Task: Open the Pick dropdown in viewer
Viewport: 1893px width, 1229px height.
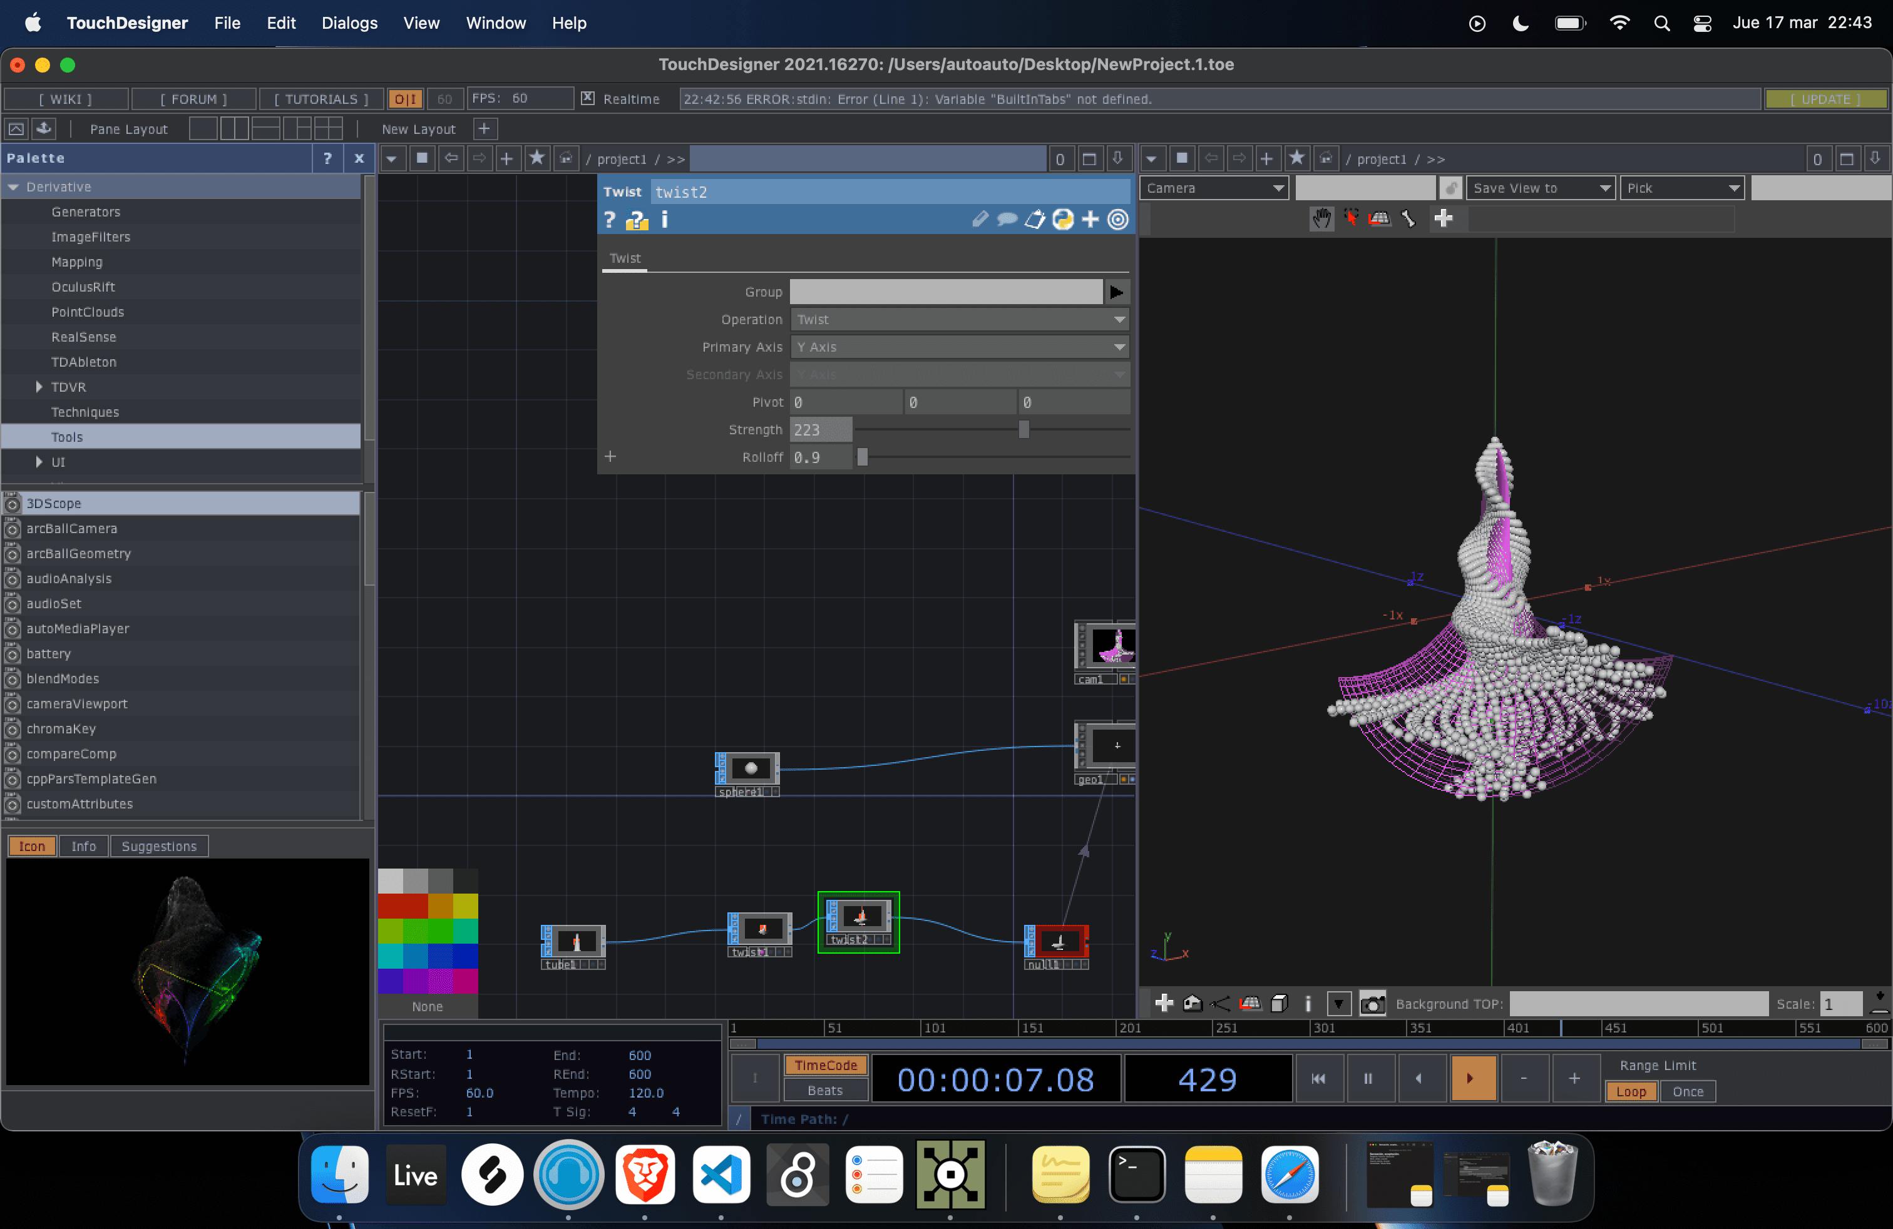Action: [x=1681, y=188]
